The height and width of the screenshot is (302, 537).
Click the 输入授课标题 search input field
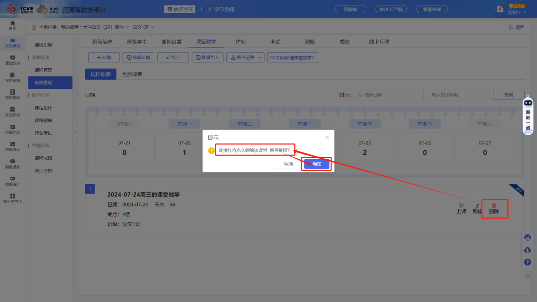pos(458,94)
